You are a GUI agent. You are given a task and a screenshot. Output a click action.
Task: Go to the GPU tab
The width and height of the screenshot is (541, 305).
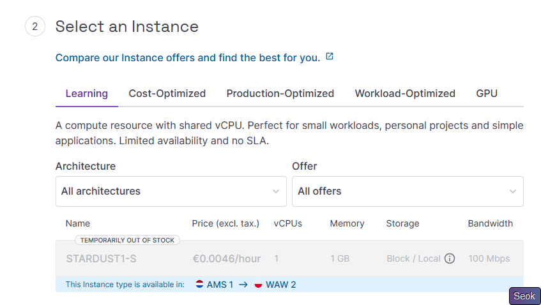click(x=487, y=93)
